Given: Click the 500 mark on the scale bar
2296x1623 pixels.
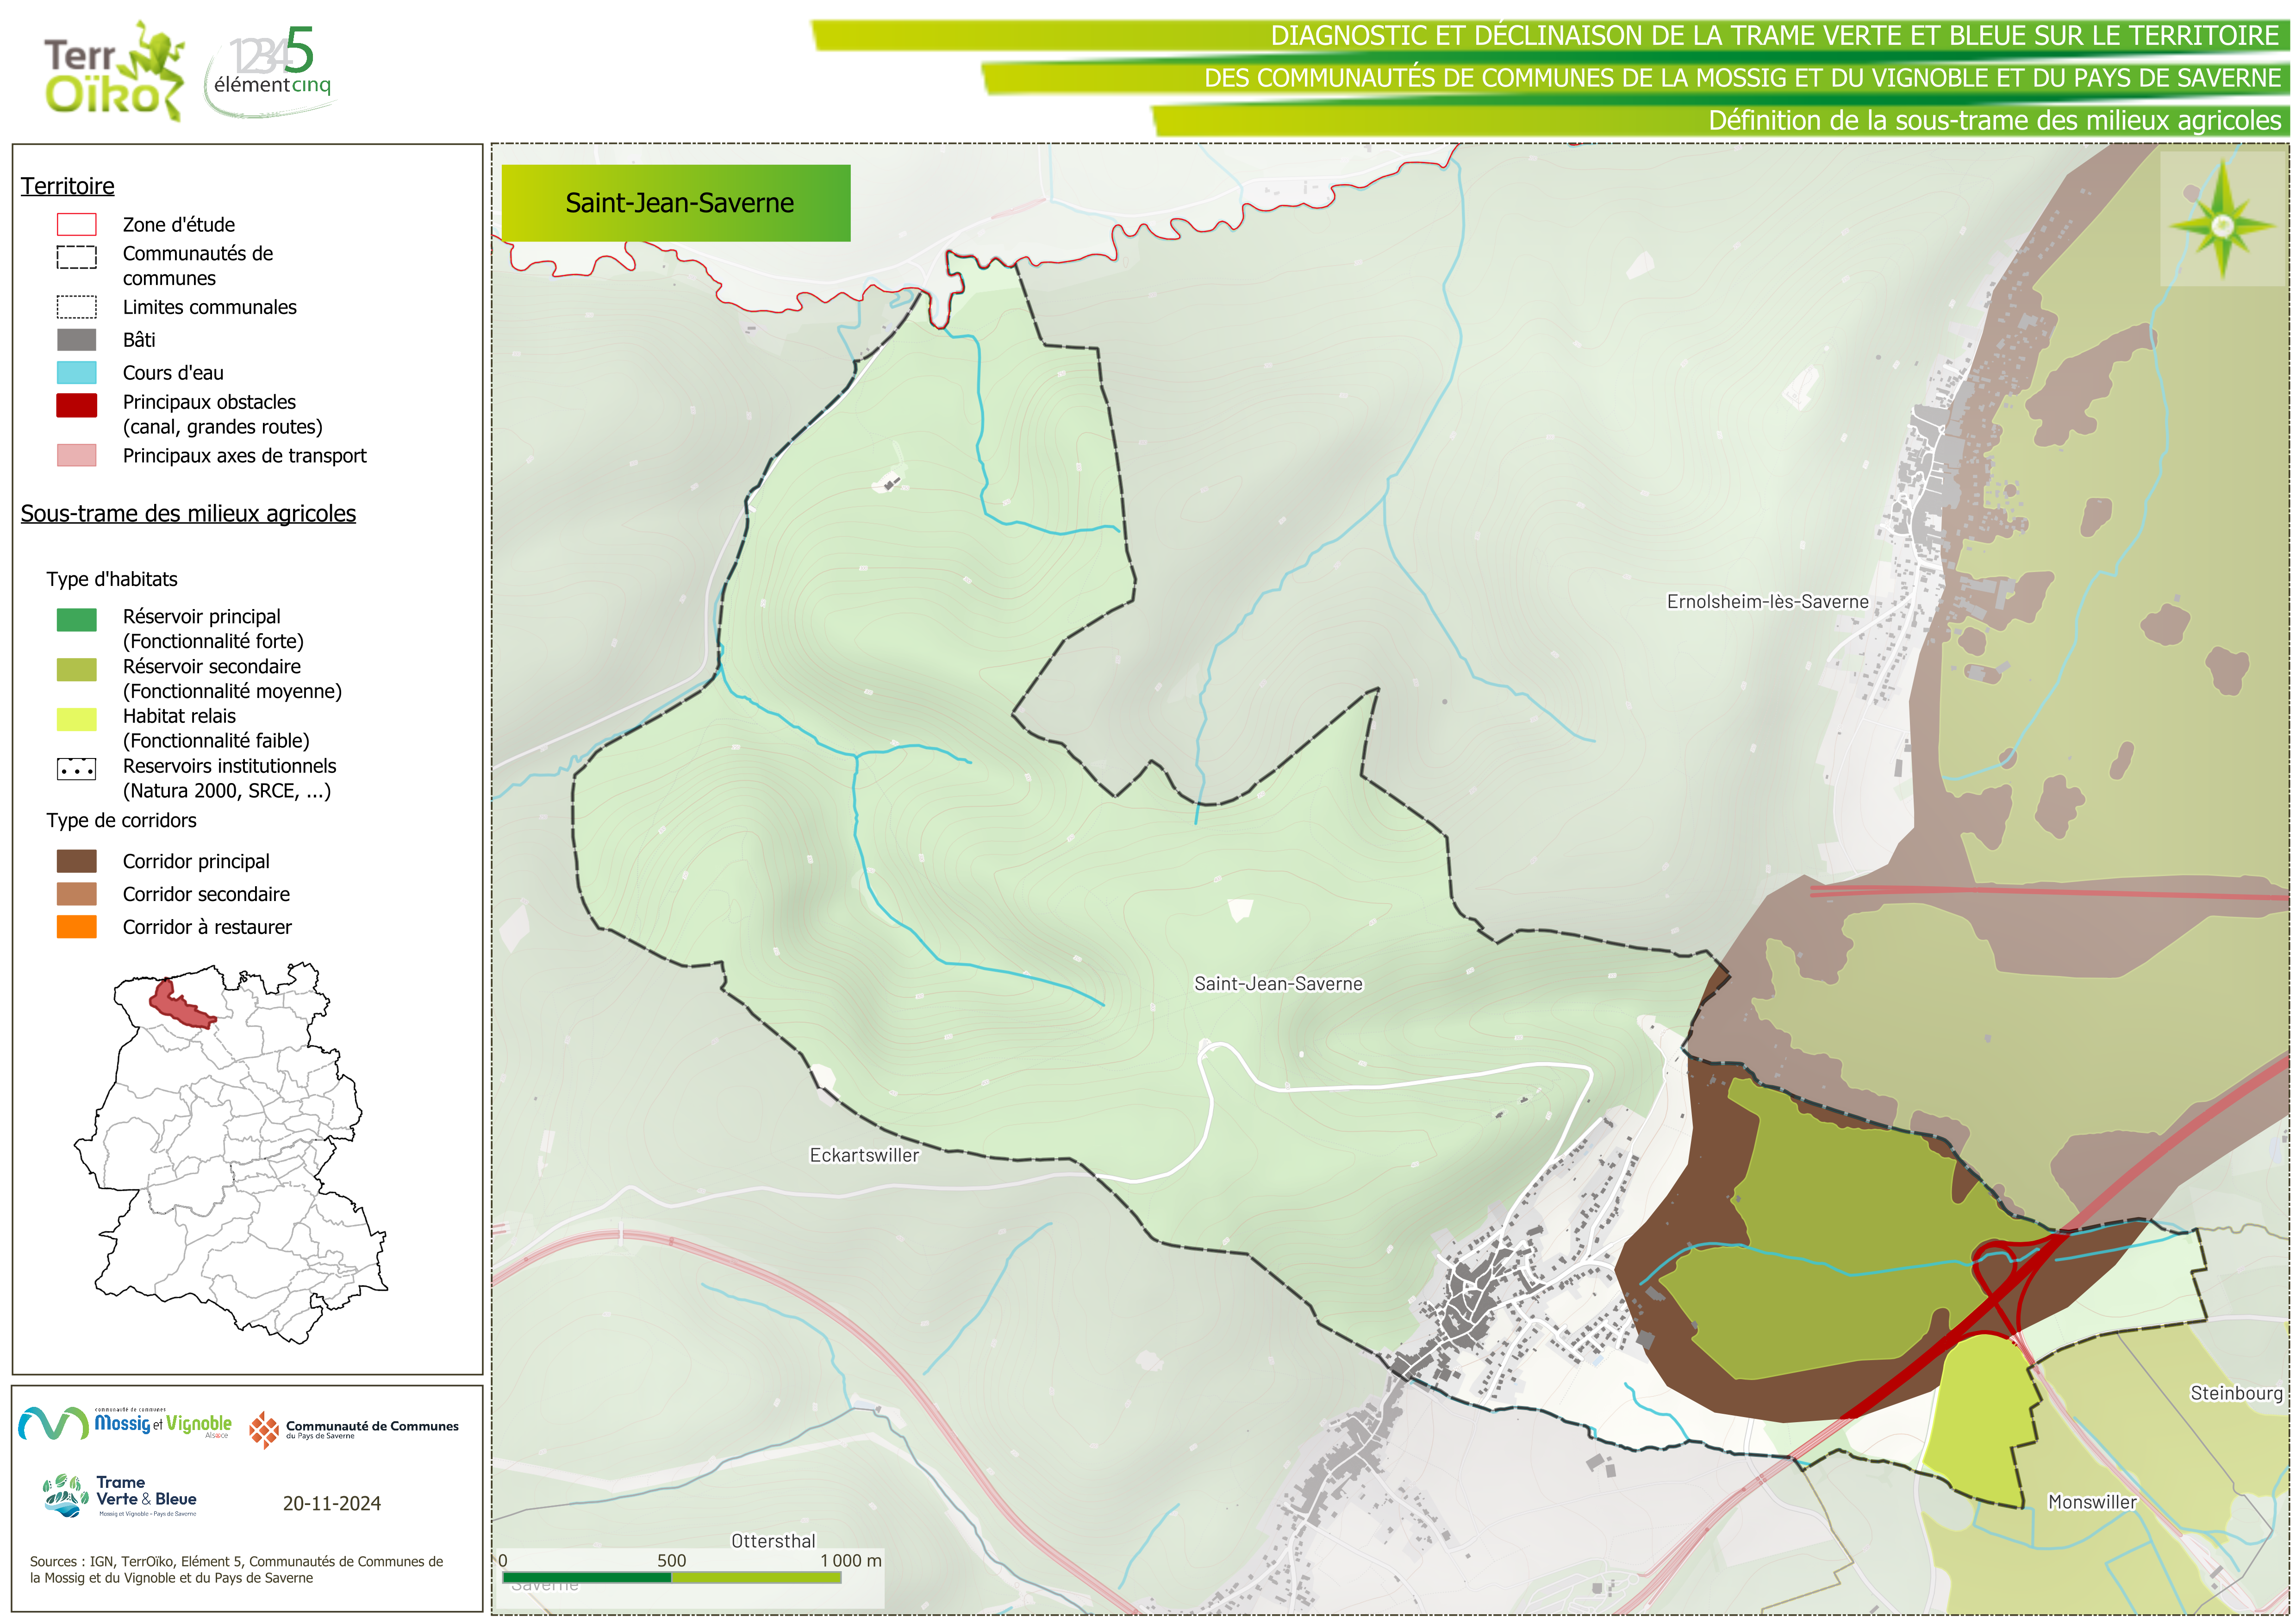Looking at the screenshot, I should pyautogui.click(x=671, y=1560).
